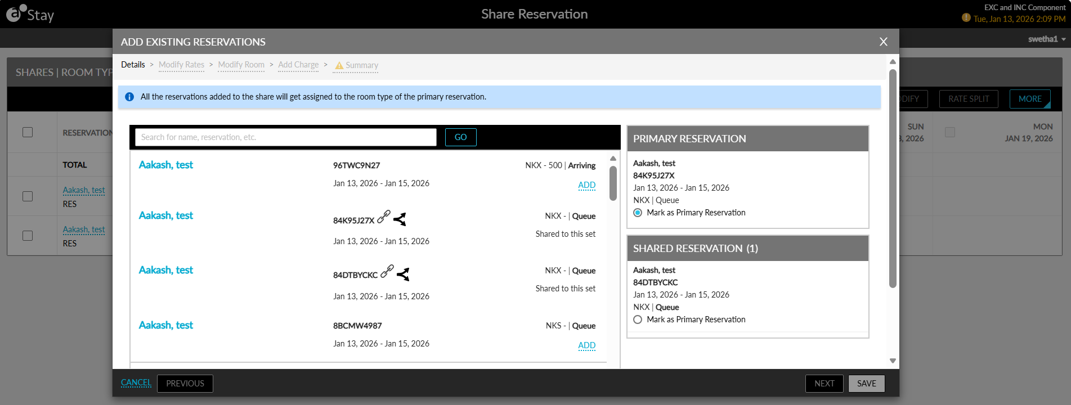Select primary radio for 84K95J27X
1071x405 pixels.
click(638, 213)
